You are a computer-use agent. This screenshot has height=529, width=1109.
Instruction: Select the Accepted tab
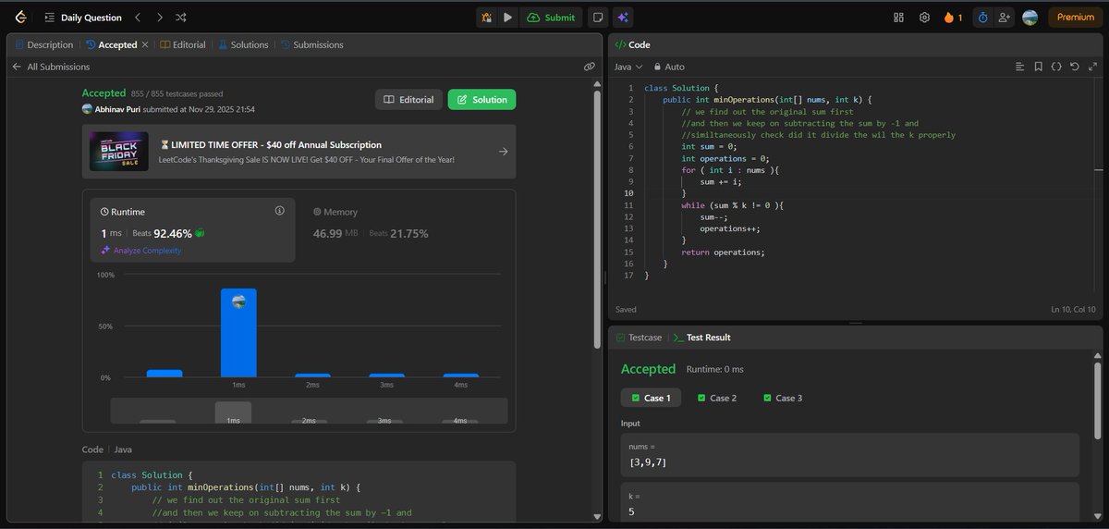tap(111, 44)
